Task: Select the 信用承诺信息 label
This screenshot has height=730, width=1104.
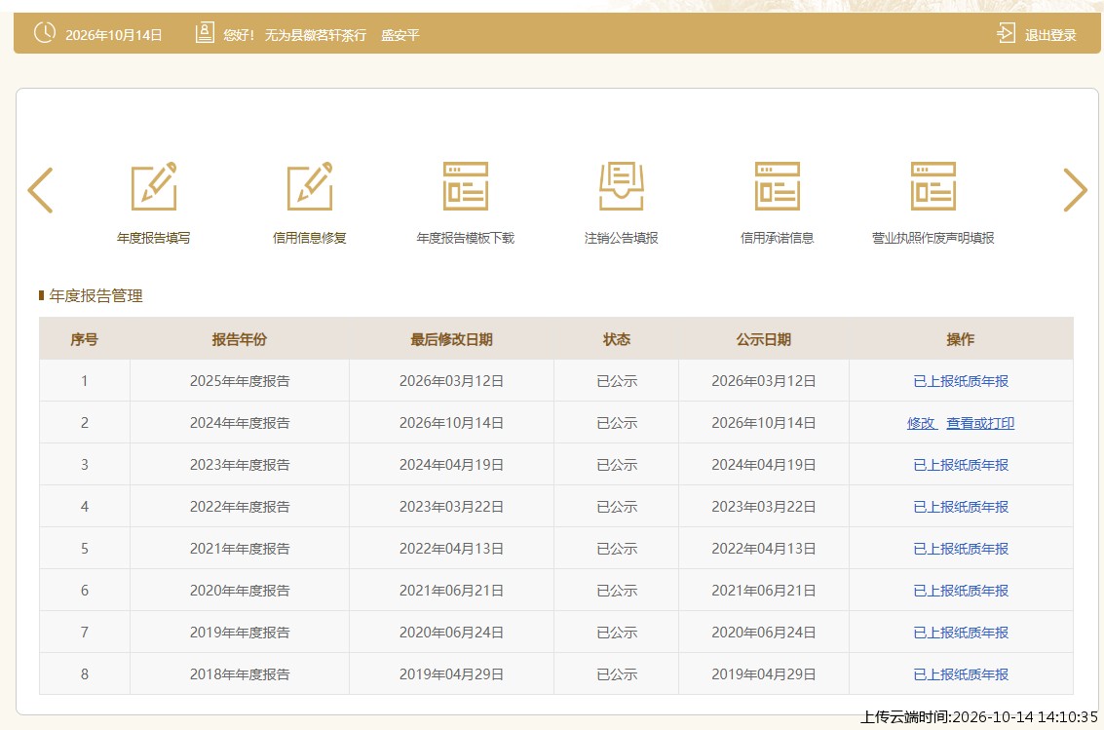Action: pyautogui.click(x=778, y=238)
